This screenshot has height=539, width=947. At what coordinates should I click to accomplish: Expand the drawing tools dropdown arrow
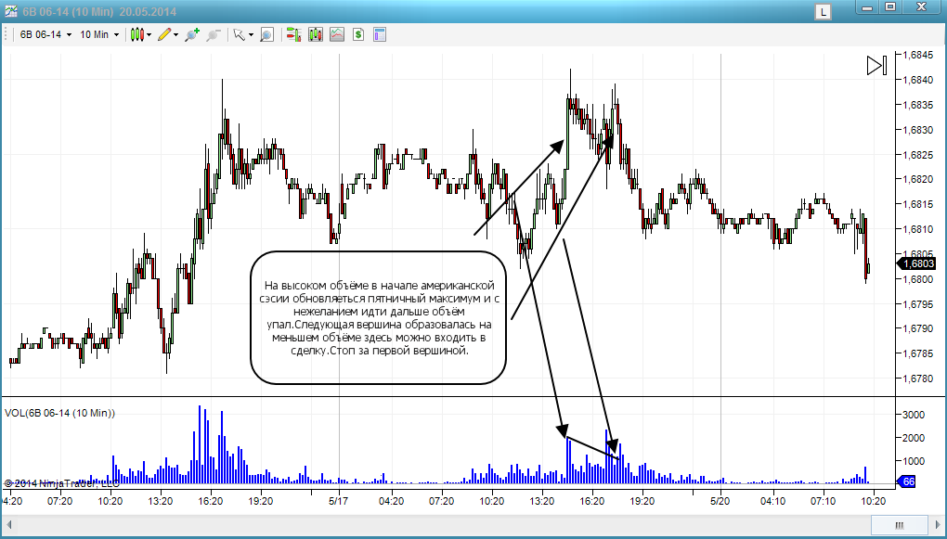(x=175, y=35)
